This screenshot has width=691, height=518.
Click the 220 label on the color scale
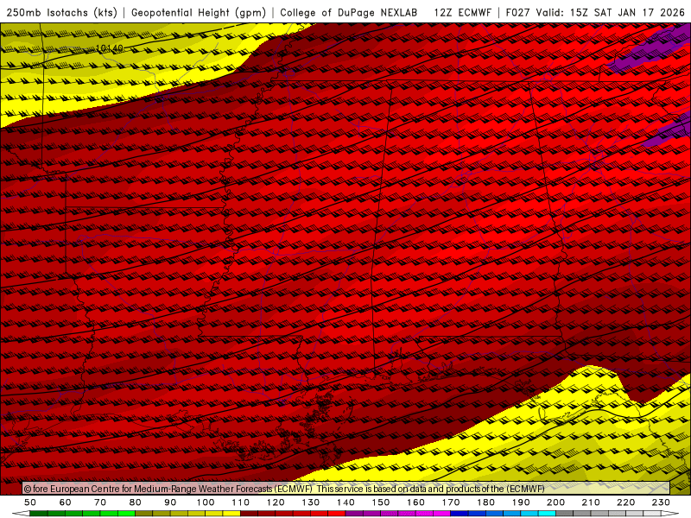tap(625, 502)
